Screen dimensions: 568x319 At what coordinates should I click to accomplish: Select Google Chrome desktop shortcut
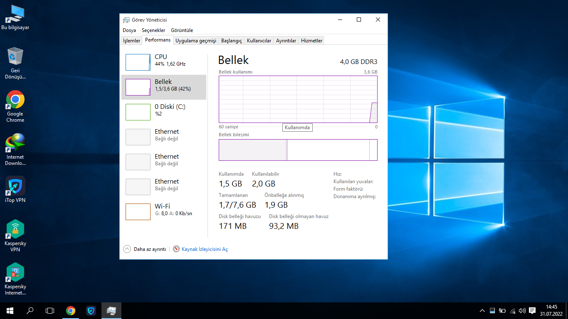pyautogui.click(x=15, y=107)
